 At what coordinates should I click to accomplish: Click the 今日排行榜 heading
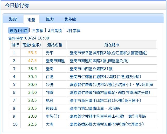pos(17,5)
